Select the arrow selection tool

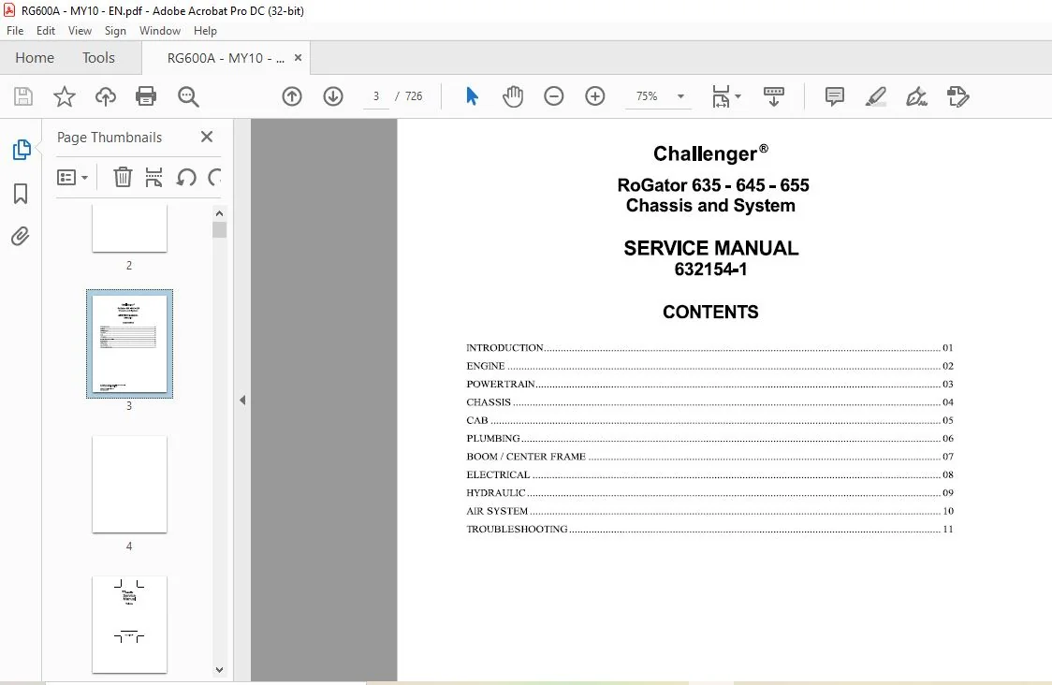(473, 96)
